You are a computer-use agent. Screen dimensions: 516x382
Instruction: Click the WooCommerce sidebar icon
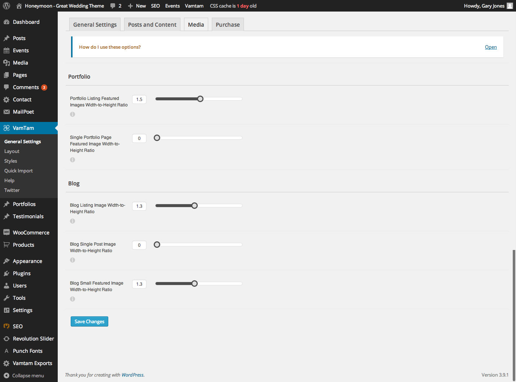6,232
